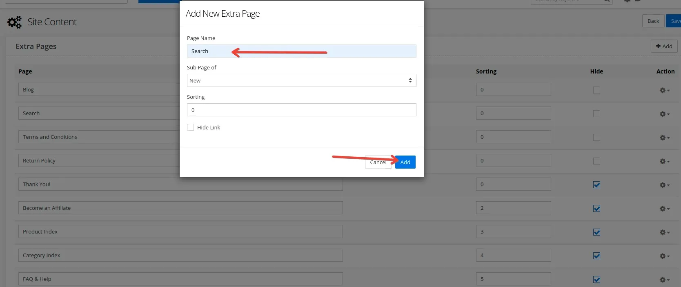
Task: Click the Site Content gears icon
Action: pos(14,22)
